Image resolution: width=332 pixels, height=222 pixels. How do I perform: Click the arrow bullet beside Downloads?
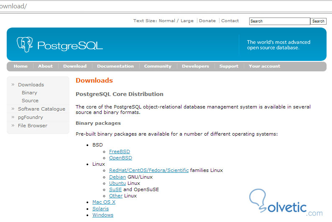13,84
